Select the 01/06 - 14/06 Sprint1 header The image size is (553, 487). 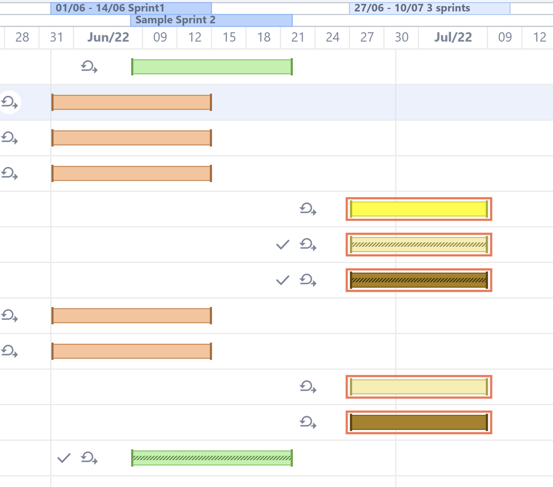131,7
